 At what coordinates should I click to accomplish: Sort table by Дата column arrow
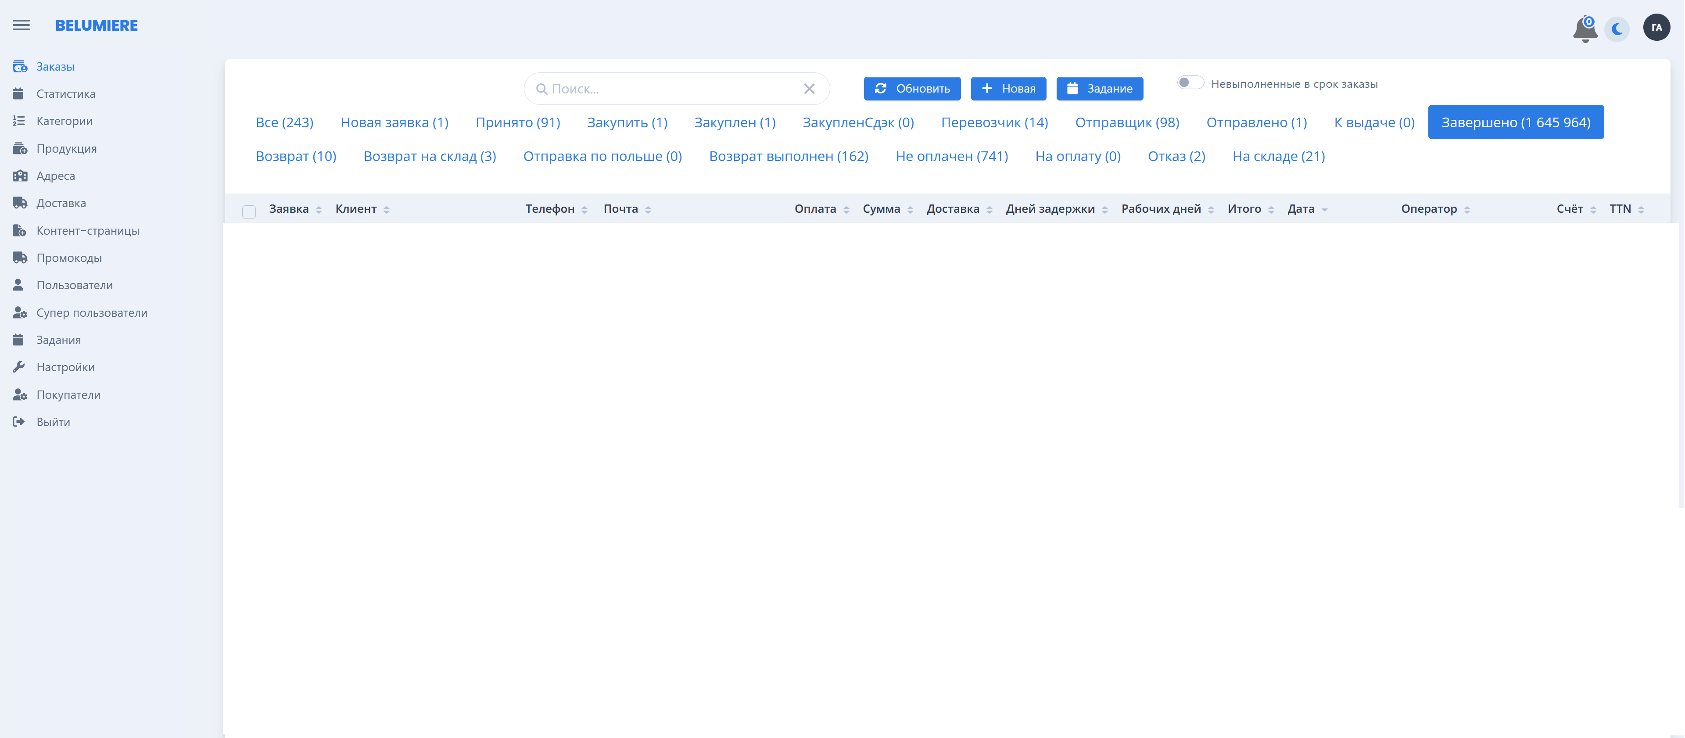(1325, 210)
